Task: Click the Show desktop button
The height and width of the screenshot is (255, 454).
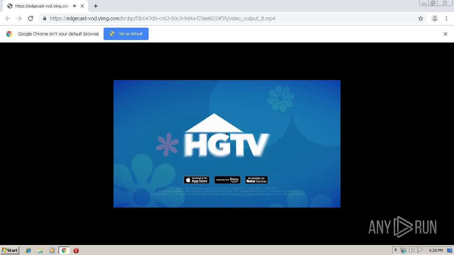Action: pyautogui.click(x=450, y=250)
